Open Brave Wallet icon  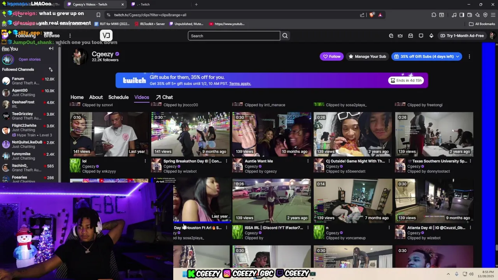(470, 15)
